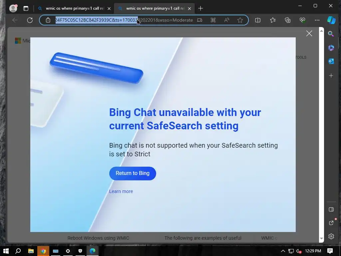Open taskbar Search
The width and height of the screenshot is (341, 256).
(x=18, y=251)
